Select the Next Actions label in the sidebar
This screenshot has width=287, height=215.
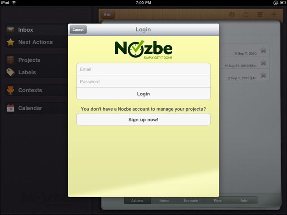35,42
